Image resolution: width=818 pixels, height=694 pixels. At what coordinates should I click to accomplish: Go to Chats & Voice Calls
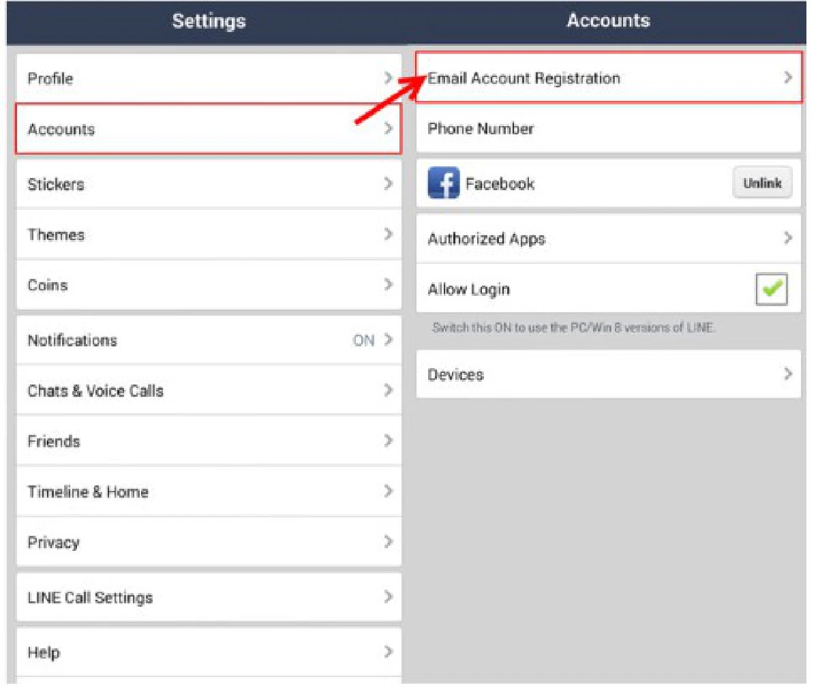(208, 391)
